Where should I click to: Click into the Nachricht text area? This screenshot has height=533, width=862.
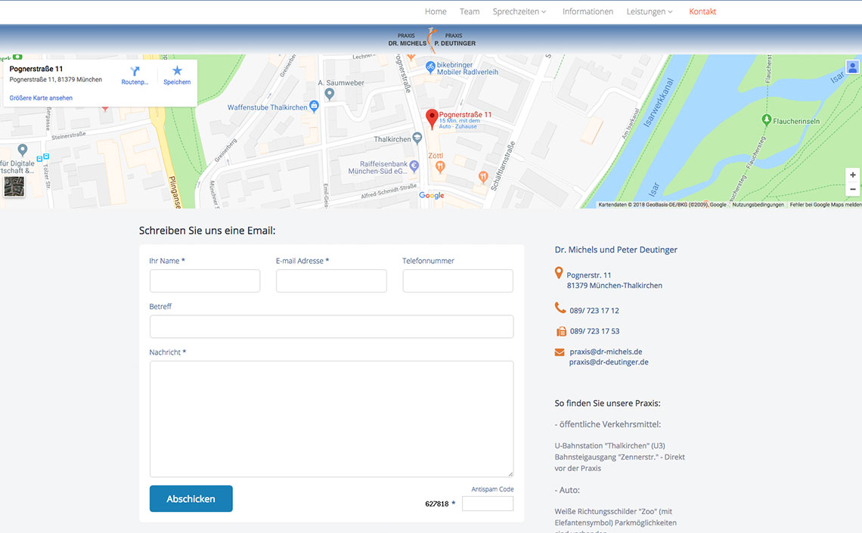click(331, 418)
